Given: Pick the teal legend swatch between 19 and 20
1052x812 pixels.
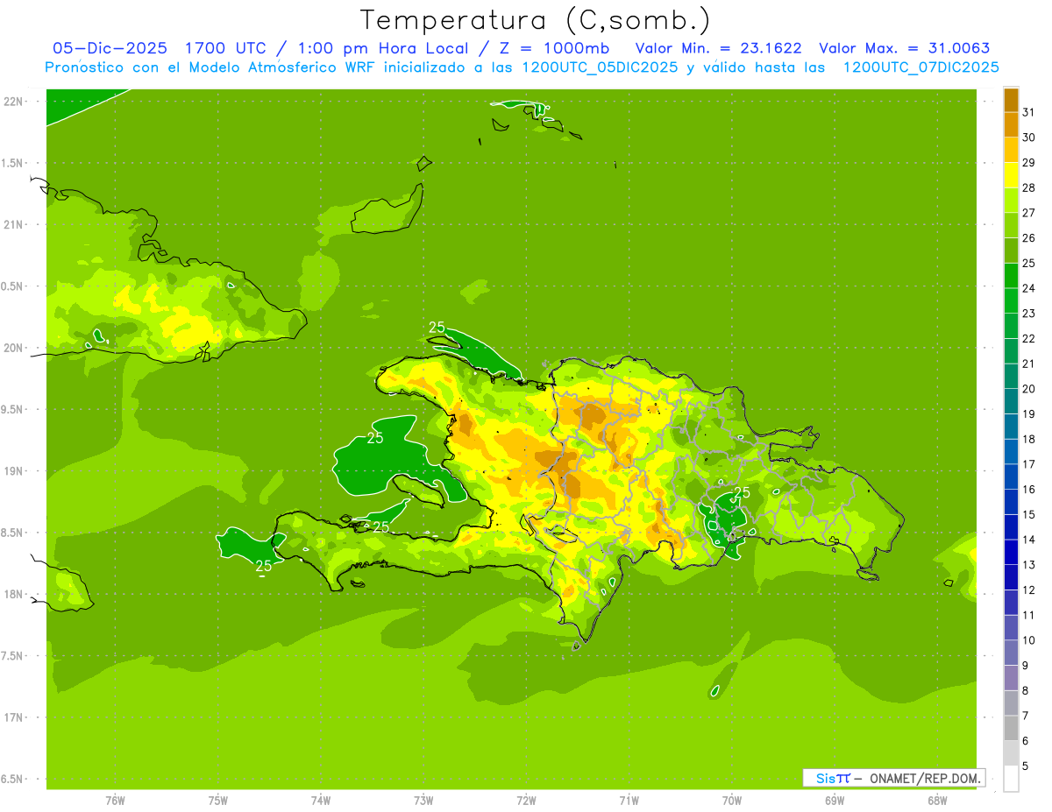Looking at the screenshot, I should (x=1011, y=401).
